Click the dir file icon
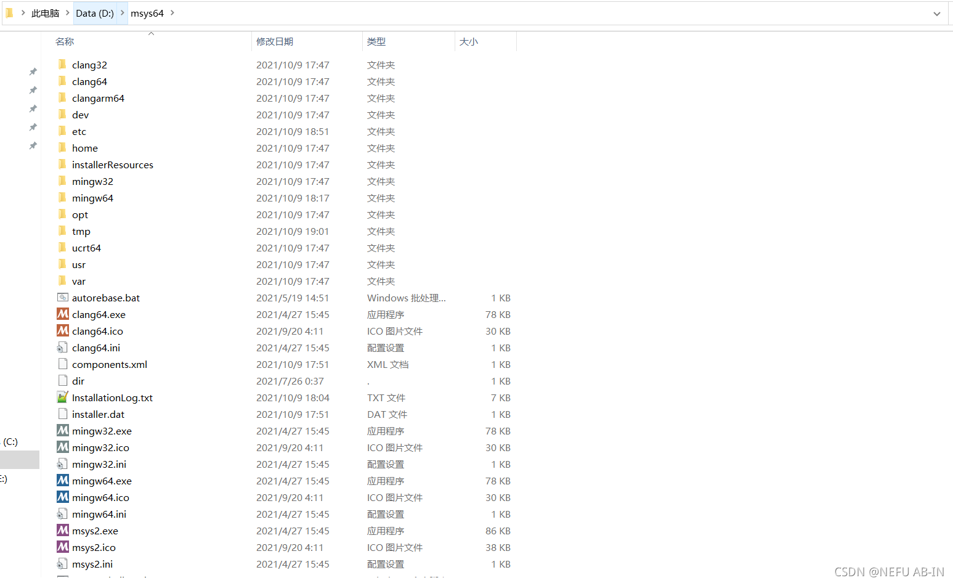 pyautogui.click(x=63, y=381)
